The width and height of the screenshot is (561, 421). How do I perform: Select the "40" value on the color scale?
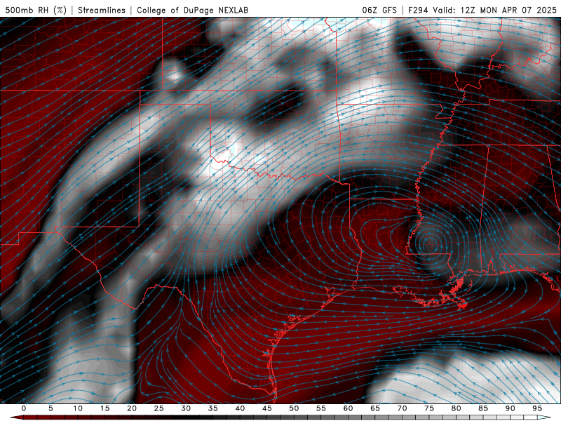(240, 408)
